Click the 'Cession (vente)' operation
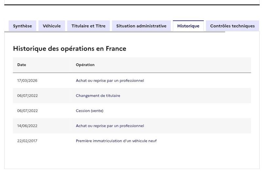 (89, 111)
